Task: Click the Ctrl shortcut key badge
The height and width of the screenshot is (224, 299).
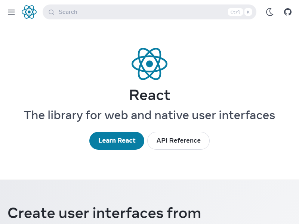Action: coord(235,12)
